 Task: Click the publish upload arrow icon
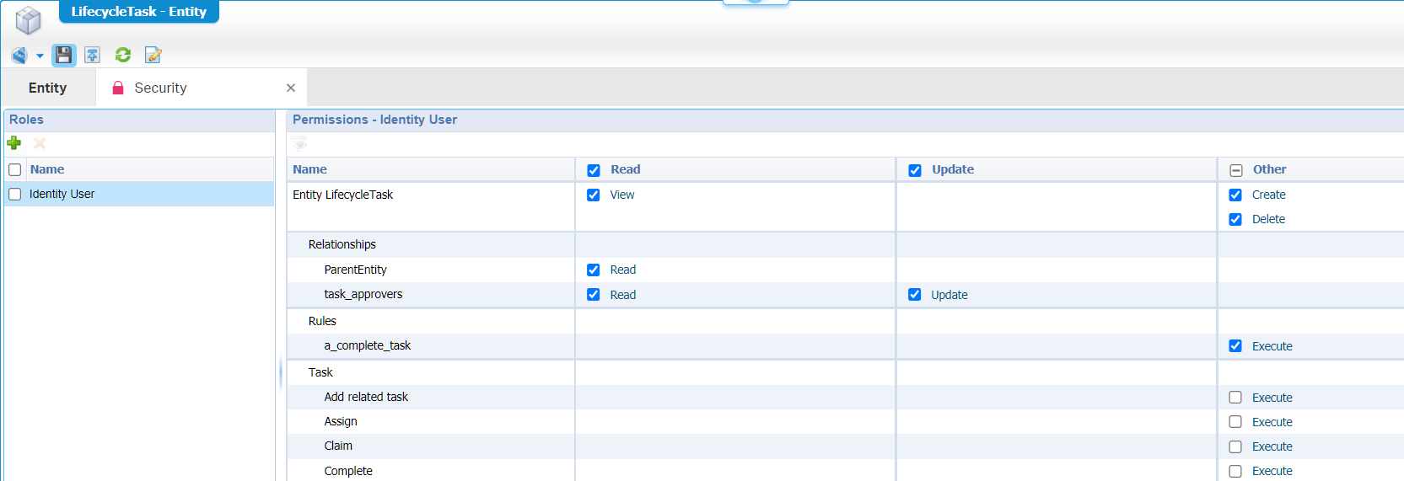93,56
